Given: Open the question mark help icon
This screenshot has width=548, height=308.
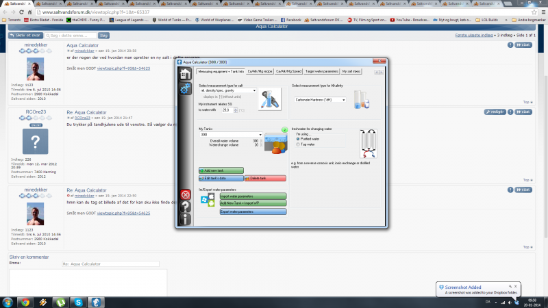Looking at the screenshot, I should click(x=185, y=207).
